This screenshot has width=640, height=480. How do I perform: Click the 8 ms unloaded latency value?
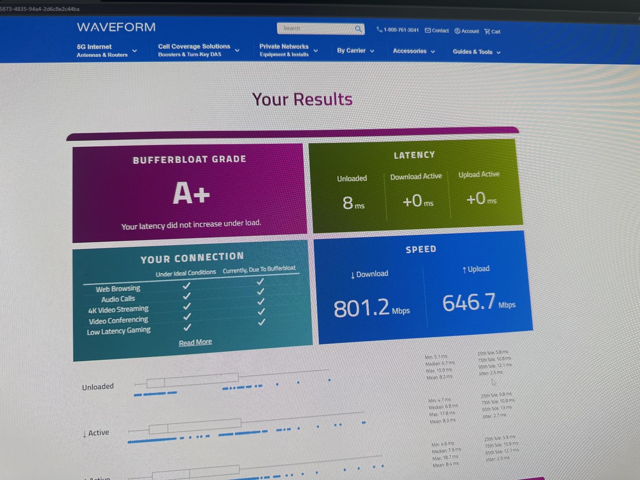coord(354,203)
